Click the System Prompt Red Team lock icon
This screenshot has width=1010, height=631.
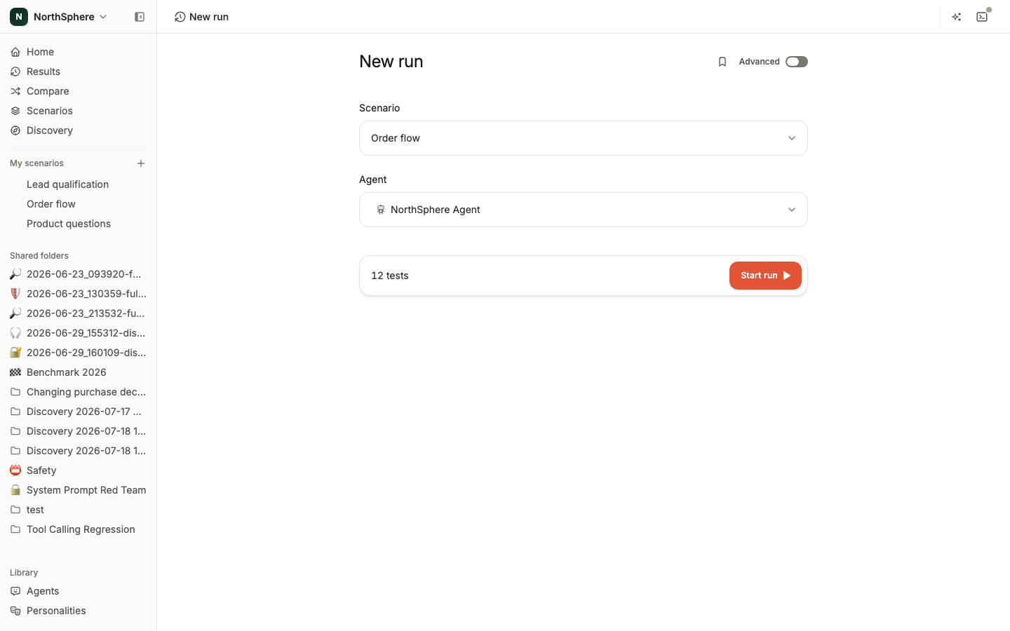coord(15,490)
